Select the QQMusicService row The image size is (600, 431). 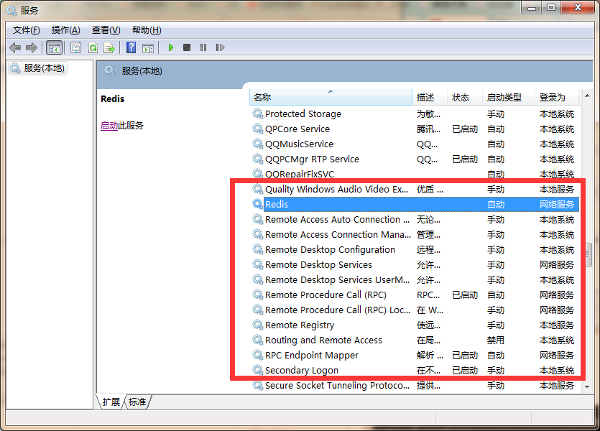click(x=415, y=144)
